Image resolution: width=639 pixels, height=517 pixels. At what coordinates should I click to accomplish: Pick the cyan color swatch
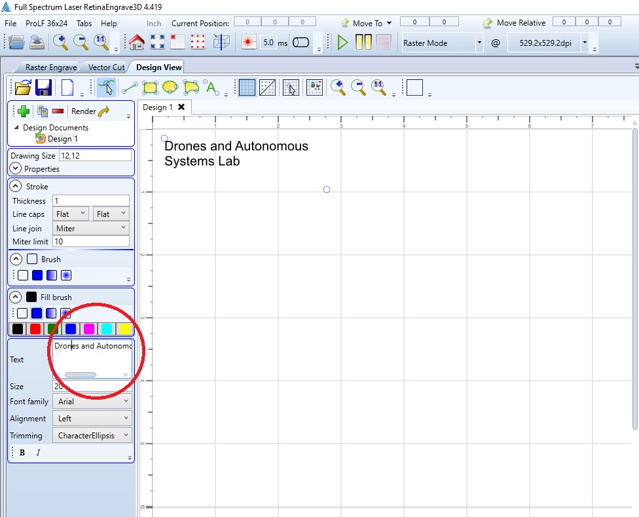pos(107,329)
